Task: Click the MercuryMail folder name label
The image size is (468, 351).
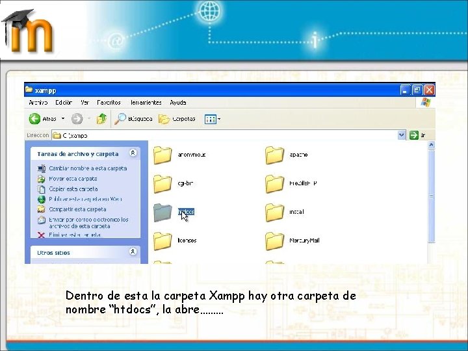Action: pyautogui.click(x=304, y=240)
